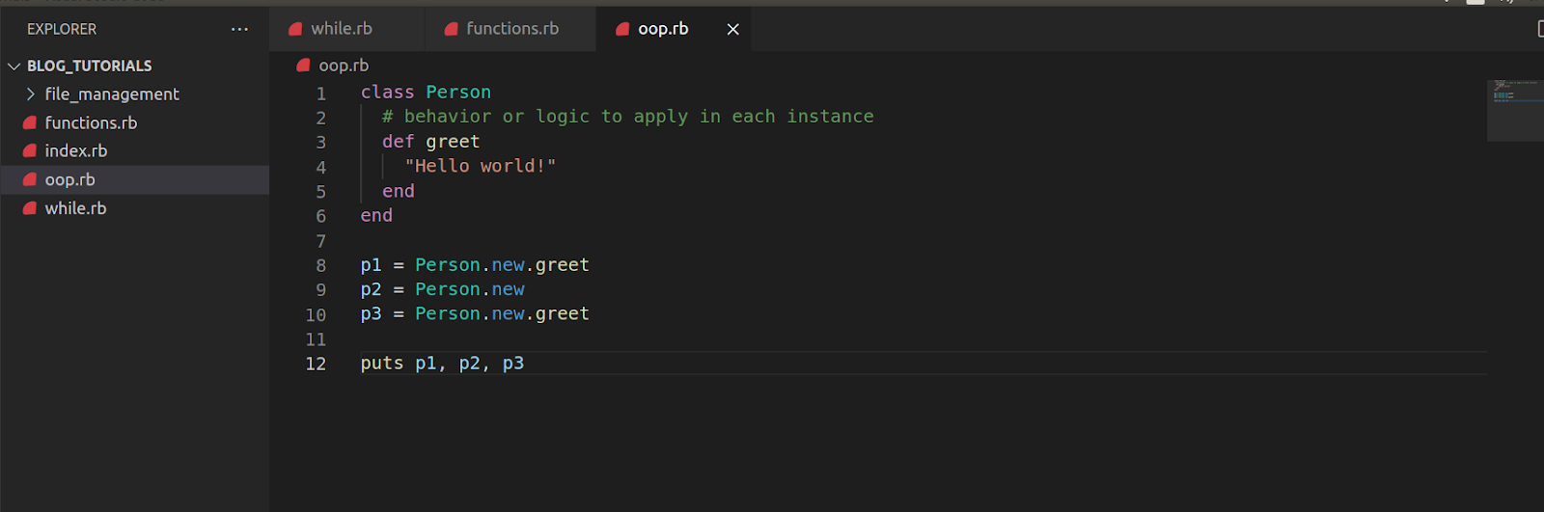Click the oop.rb breadcrumb
This screenshot has width=1544, height=512.
(344, 65)
